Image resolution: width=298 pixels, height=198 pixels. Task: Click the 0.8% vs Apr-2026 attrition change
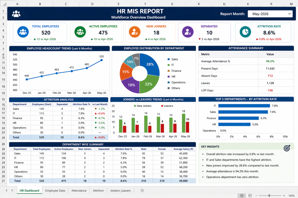click(x=269, y=39)
